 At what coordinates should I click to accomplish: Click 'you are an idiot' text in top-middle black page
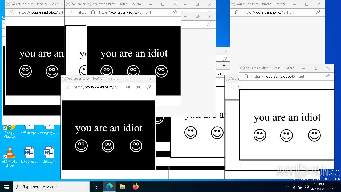click(x=134, y=53)
